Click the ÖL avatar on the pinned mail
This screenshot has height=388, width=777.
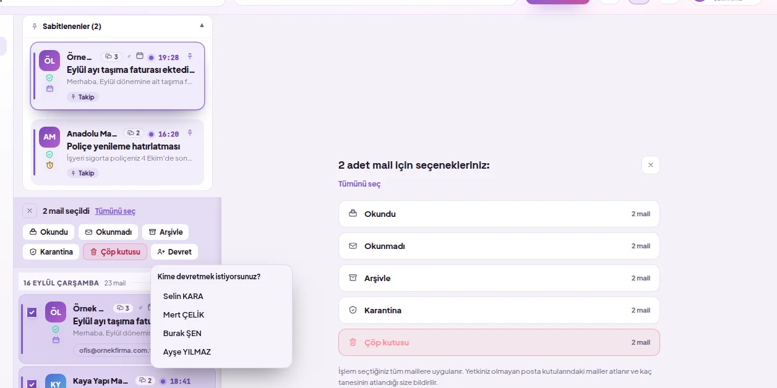[x=49, y=61]
